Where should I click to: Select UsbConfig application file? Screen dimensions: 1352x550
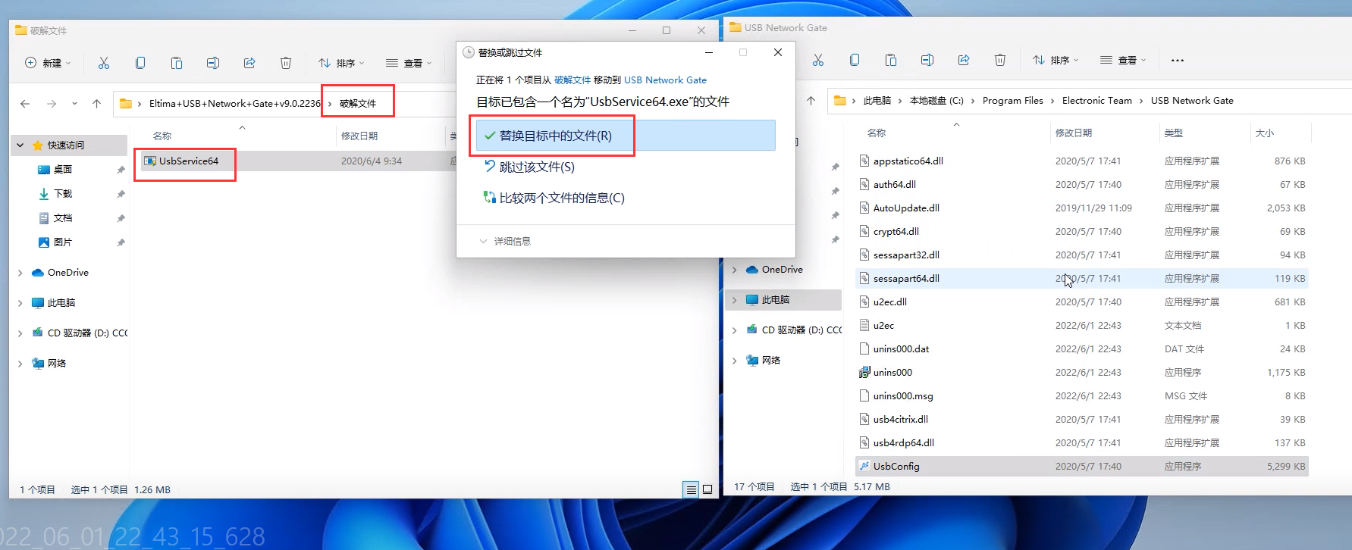click(x=1082, y=466)
